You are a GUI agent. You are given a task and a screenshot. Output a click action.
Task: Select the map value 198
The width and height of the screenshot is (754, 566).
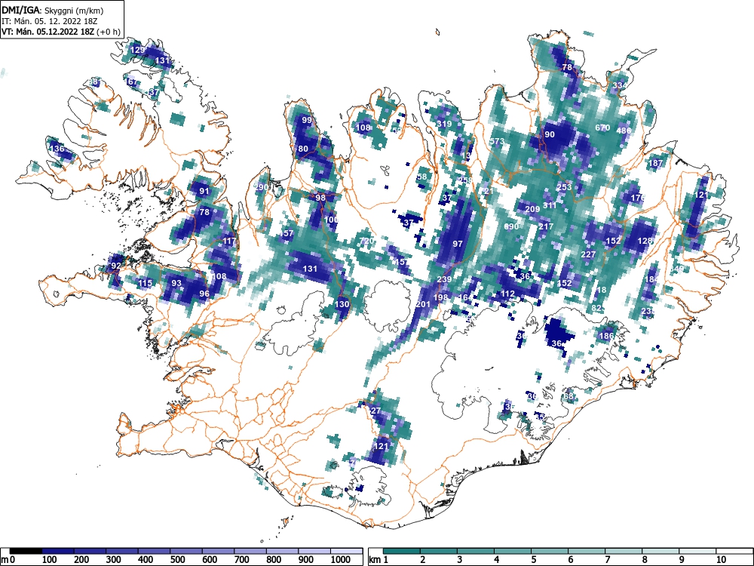(x=440, y=297)
